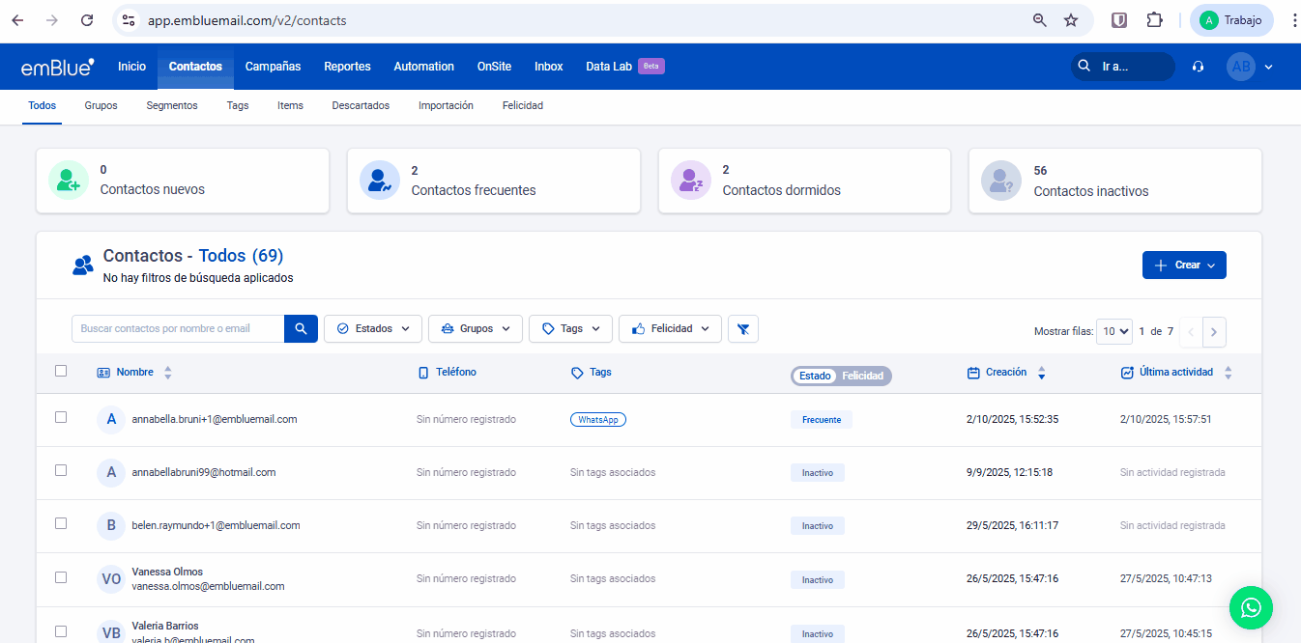Bookmark this page with the star icon
The width and height of the screenshot is (1301, 643).
click(1071, 20)
